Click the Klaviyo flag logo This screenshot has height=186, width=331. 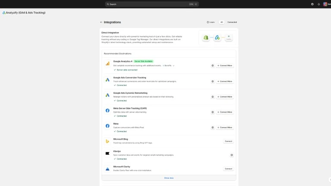[x=107, y=153]
